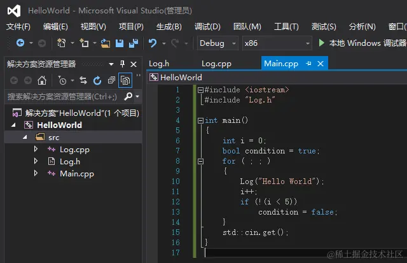Select the Log.h file in the tree
407x263 pixels.
click(70, 162)
